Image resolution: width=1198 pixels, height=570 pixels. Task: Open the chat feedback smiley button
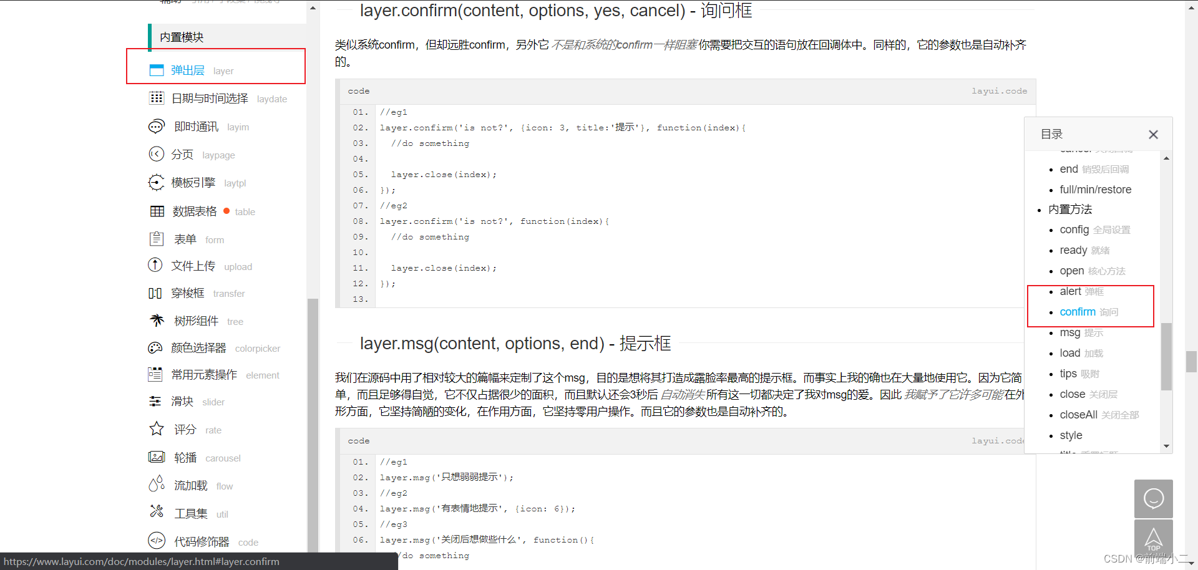point(1153,498)
